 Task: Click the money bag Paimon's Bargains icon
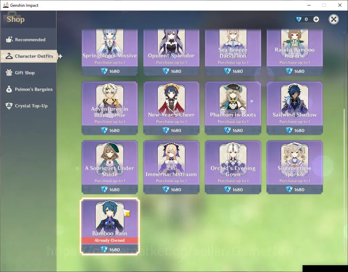(9, 89)
